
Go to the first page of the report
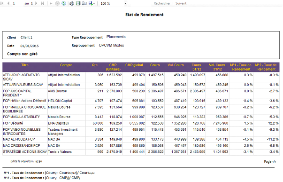(2, 3)
